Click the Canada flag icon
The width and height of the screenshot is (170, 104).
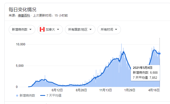tap(42, 30)
